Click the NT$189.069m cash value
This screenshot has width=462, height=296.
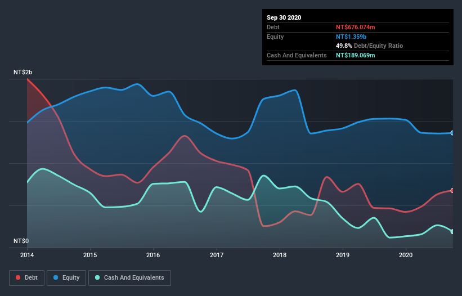pyautogui.click(x=355, y=55)
